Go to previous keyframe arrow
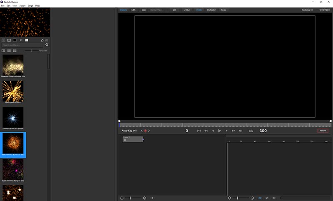This screenshot has height=201, width=333. [142, 131]
